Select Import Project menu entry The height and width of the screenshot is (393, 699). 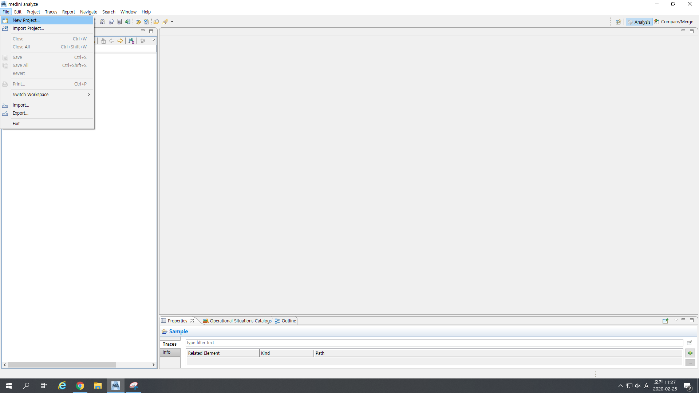tap(28, 28)
